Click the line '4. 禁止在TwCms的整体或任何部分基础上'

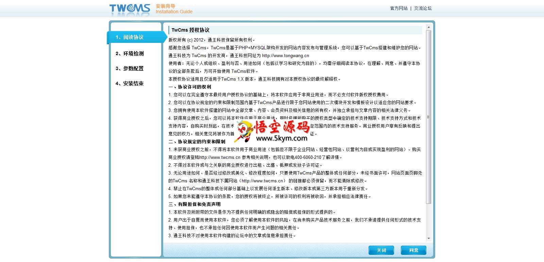(x=268, y=189)
